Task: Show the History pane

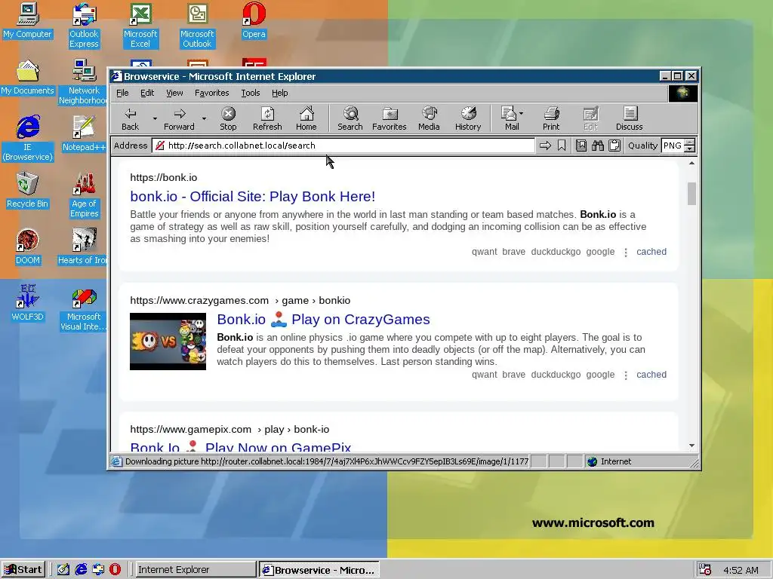Action: (468, 119)
